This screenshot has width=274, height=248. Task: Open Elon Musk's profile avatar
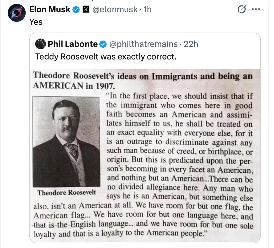(17, 13)
